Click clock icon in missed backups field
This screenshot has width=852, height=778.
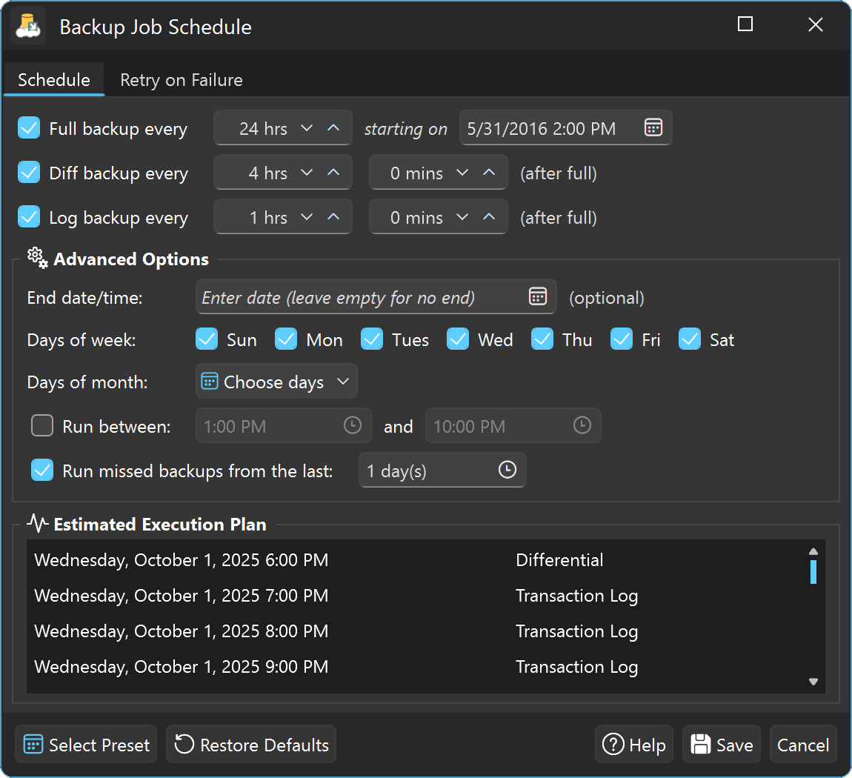pos(507,471)
